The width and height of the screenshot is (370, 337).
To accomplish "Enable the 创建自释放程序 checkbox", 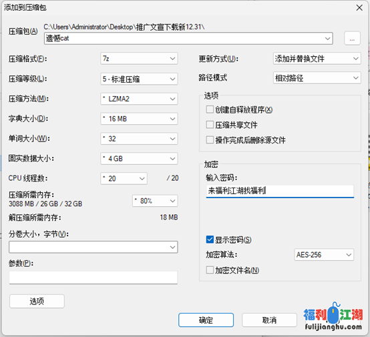I will 210,109.
